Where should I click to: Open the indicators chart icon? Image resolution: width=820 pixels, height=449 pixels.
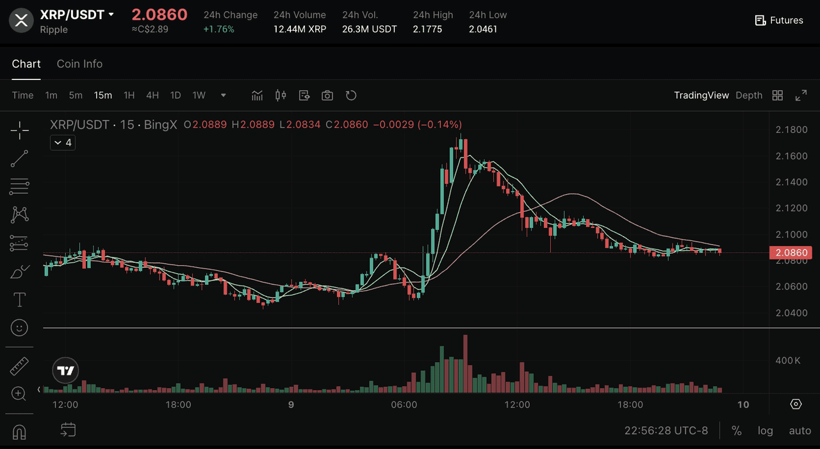click(x=257, y=95)
